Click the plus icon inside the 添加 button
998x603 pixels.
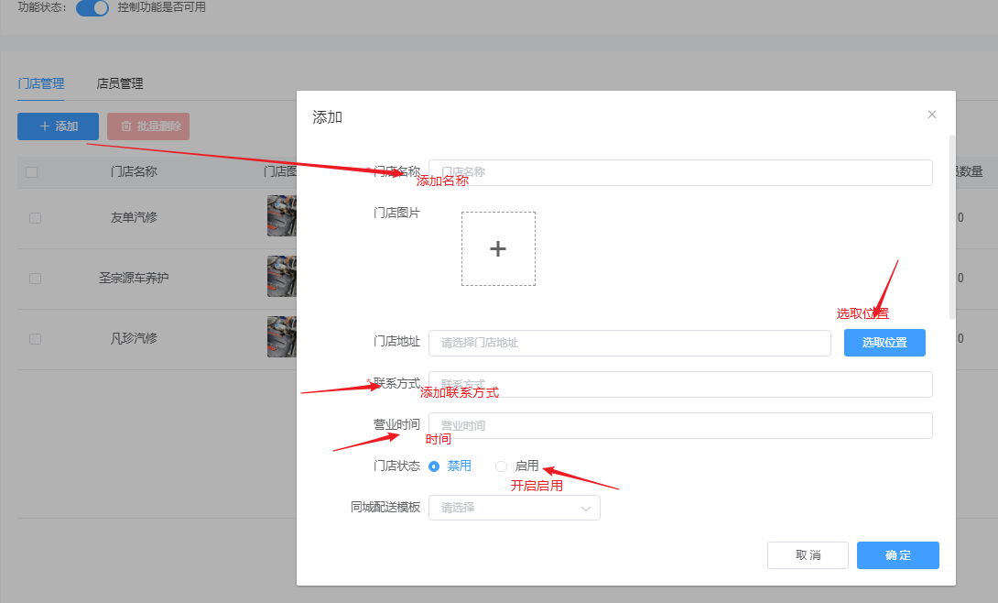pos(44,126)
